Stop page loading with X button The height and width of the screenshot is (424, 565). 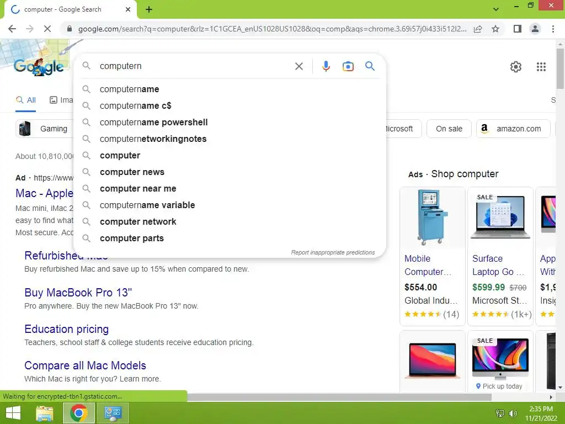click(x=47, y=29)
